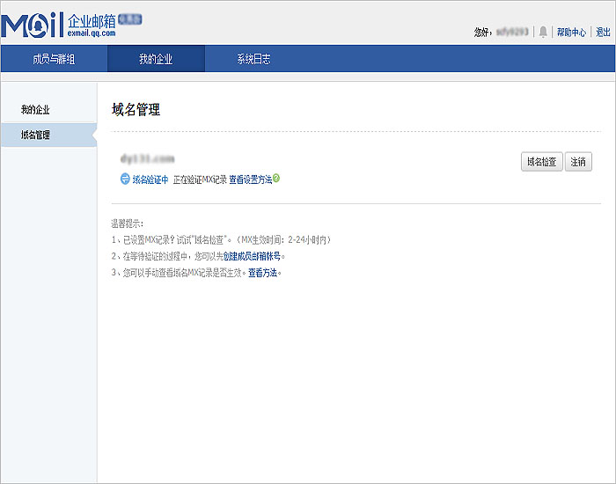Screen dimensions: 616x484
Task: Open the 系统日志 tab
Action: tap(253, 59)
